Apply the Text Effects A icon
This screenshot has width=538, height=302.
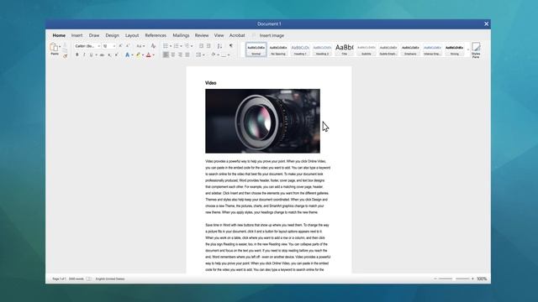click(x=127, y=55)
